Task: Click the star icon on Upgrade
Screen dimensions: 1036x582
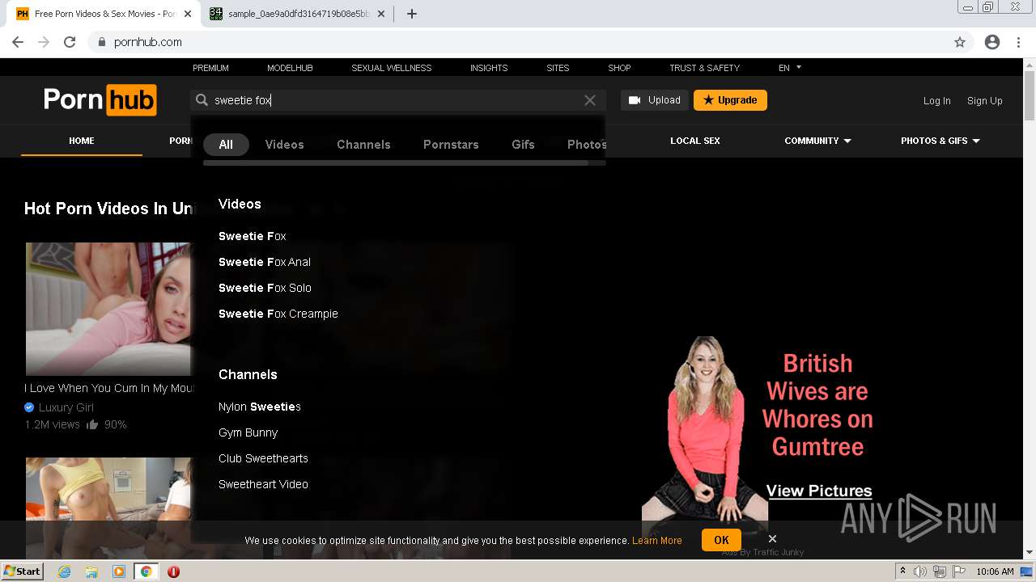Action: [708, 100]
